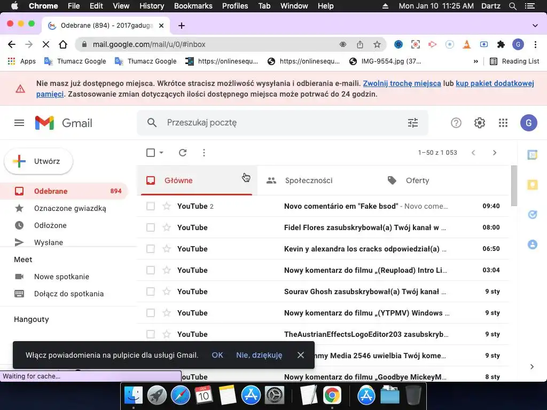Image resolution: width=547 pixels, height=410 pixels.
Task: Open Google Keep side panel
Action: point(533,184)
